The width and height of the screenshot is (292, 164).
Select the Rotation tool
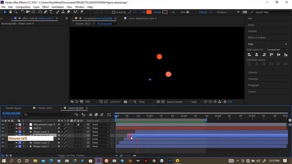point(22,12)
